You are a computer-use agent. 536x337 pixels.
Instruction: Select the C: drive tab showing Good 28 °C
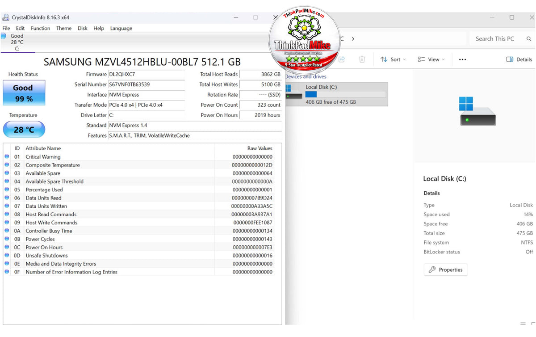click(17, 42)
